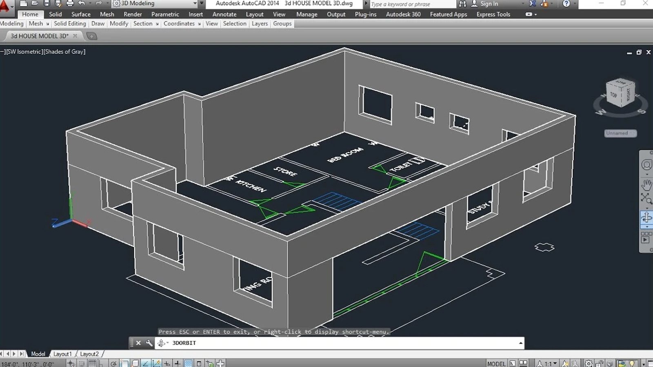Click the Save As icon
653x367 pixels.
coord(58,3)
